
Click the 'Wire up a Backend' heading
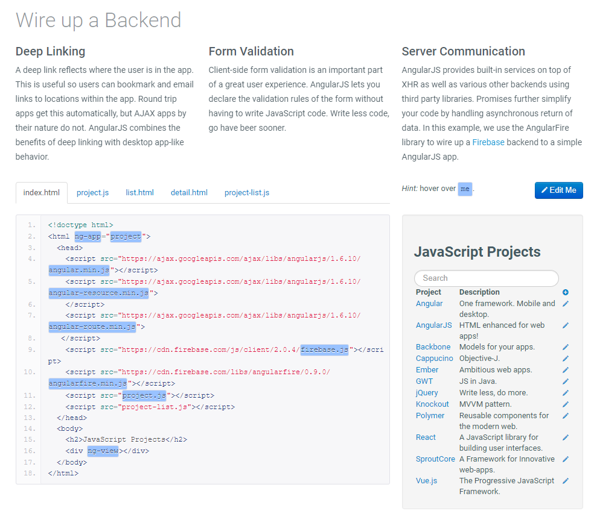(98, 20)
